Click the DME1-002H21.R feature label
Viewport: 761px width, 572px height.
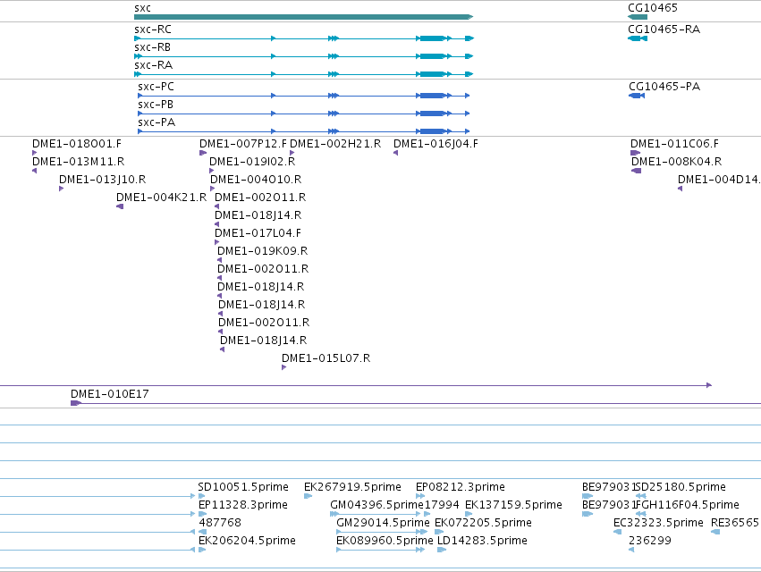pyautogui.click(x=335, y=144)
